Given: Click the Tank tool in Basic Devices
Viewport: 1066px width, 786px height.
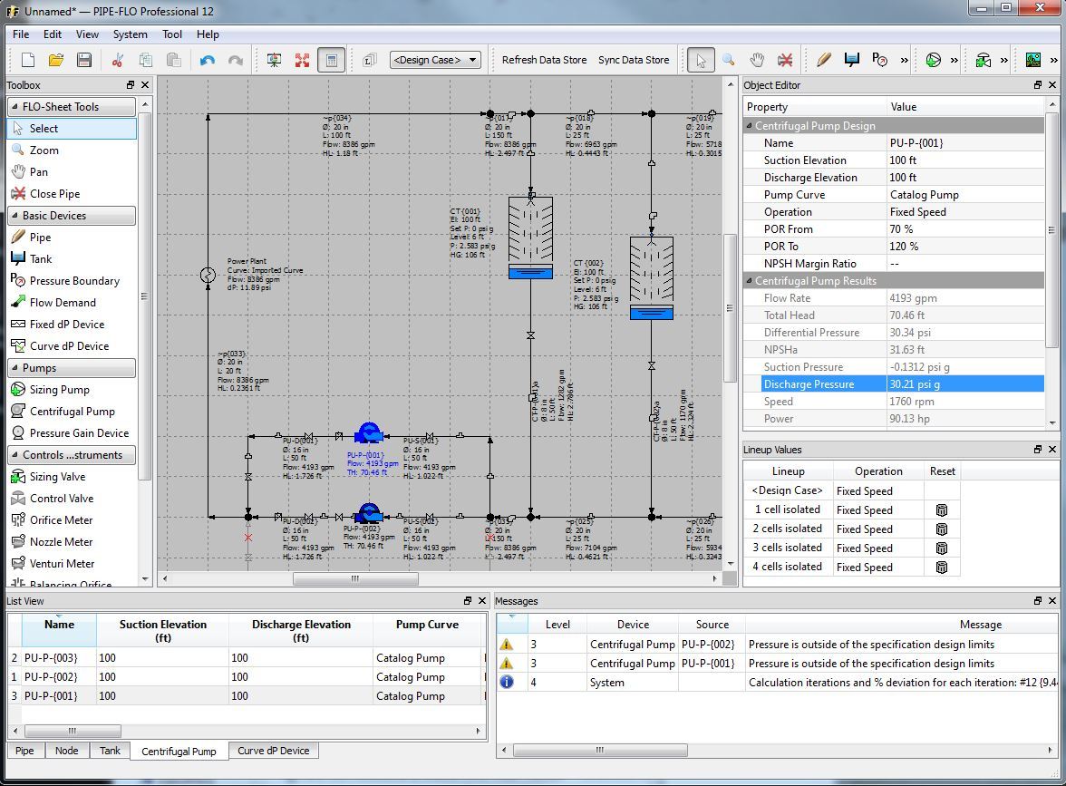Looking at the screenshot, I should pos(41,259).
